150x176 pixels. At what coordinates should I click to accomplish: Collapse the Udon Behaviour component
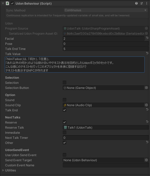point(3,3)
